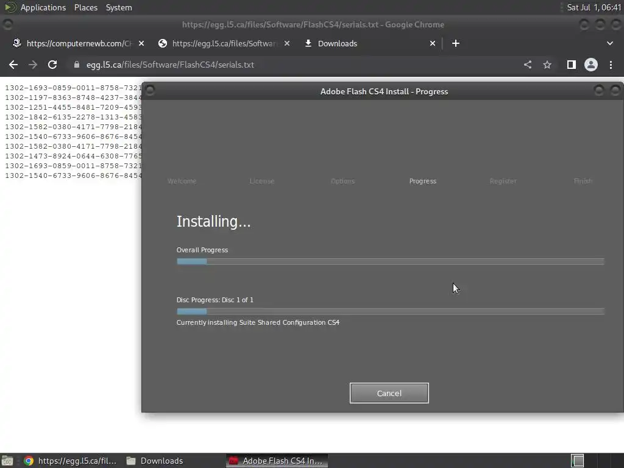Open the System menu
The image size is (624, 468).
[119, 7]
